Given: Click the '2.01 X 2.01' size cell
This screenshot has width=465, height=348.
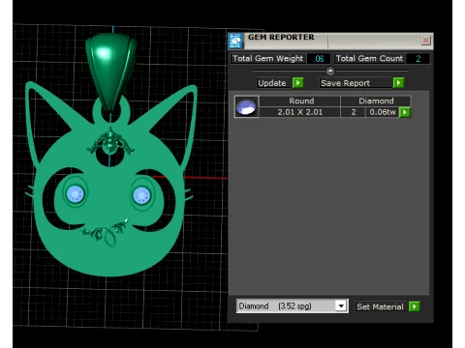Looking at the screenshot, I should [299, 112].
